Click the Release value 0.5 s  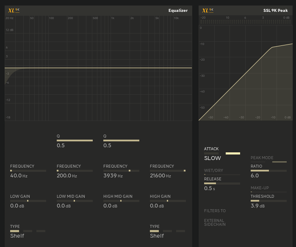click(x=210, y=188)
